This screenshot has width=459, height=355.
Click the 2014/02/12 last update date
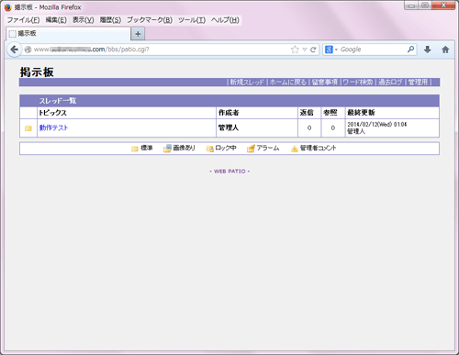[377, 125]
